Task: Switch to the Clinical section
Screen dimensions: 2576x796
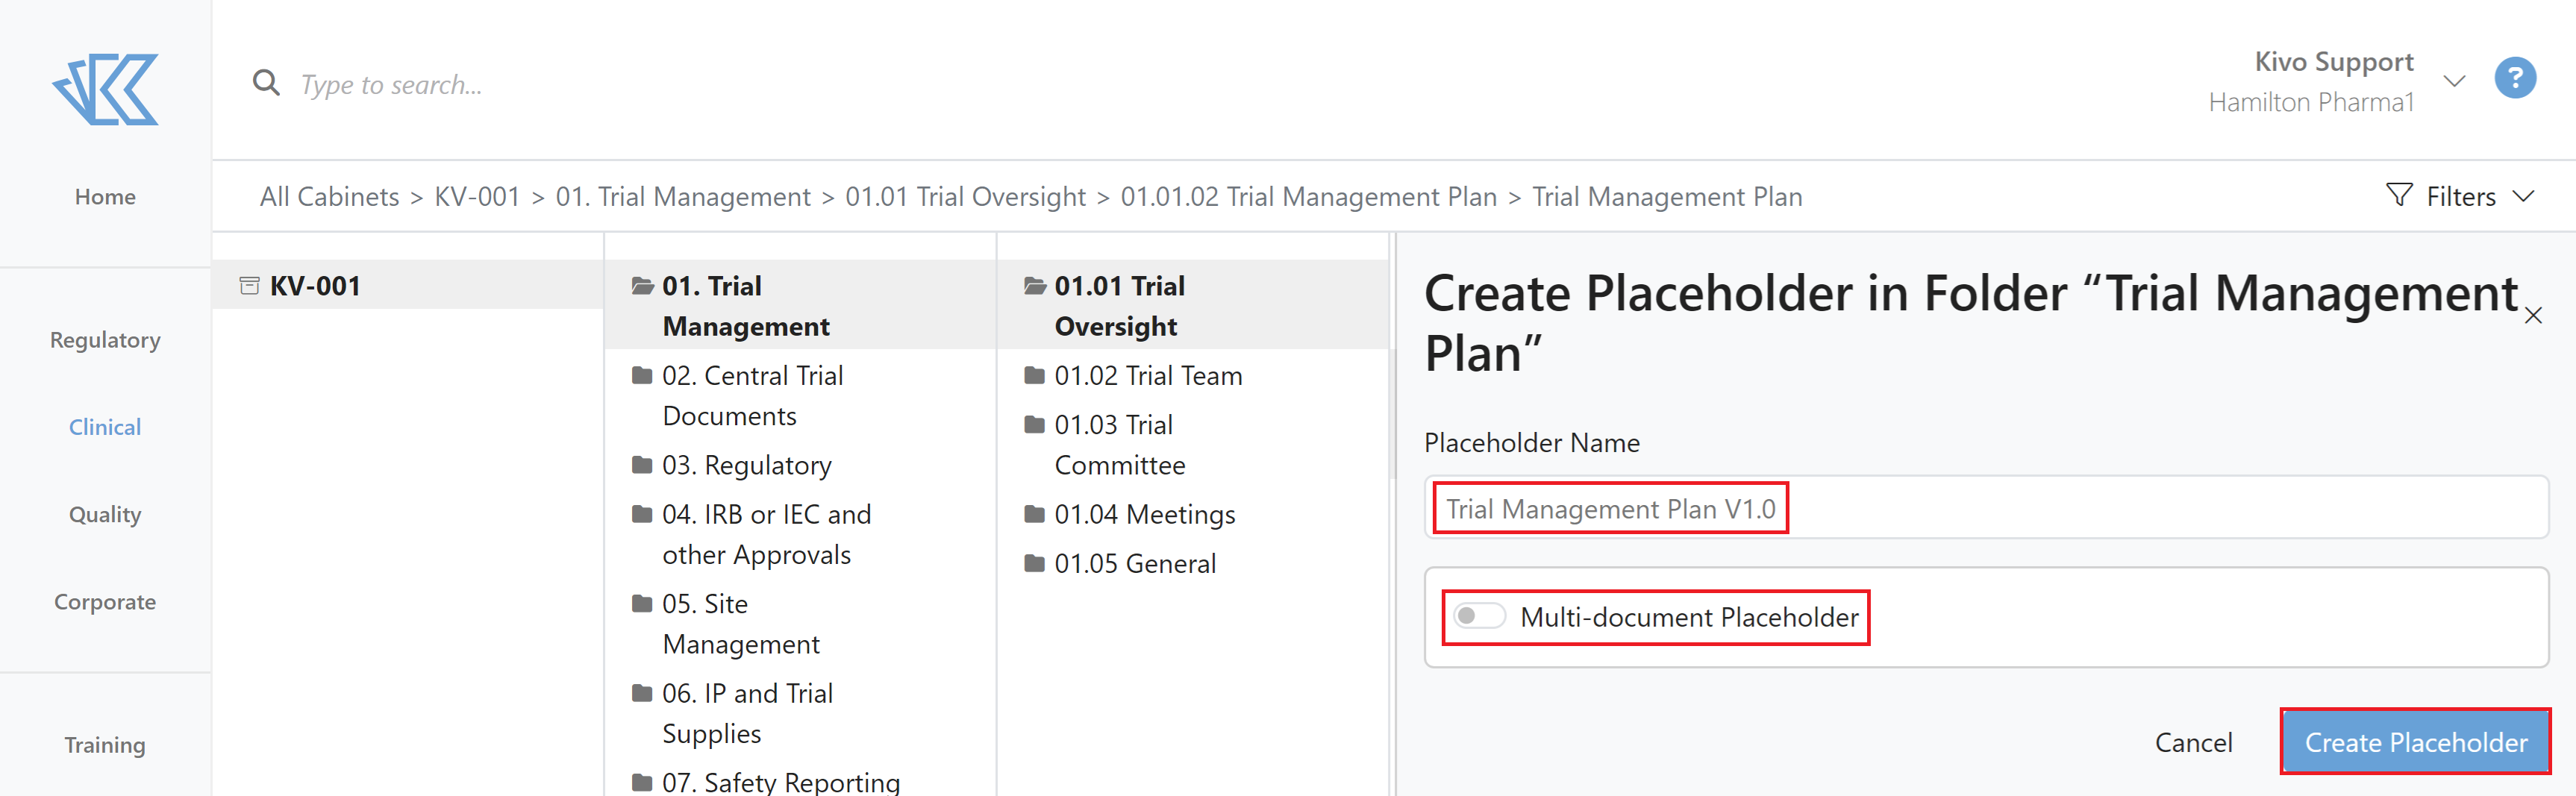Action: click(x=104, y=427)
